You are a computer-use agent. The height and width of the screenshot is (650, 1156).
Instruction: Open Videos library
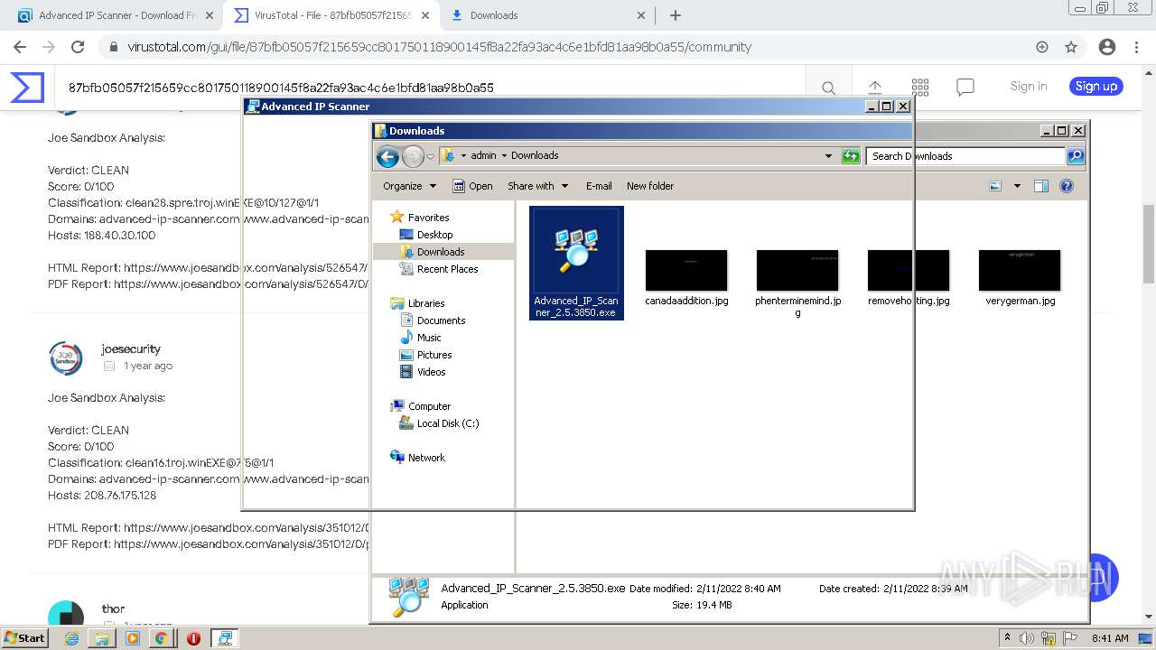coord(431,372)
